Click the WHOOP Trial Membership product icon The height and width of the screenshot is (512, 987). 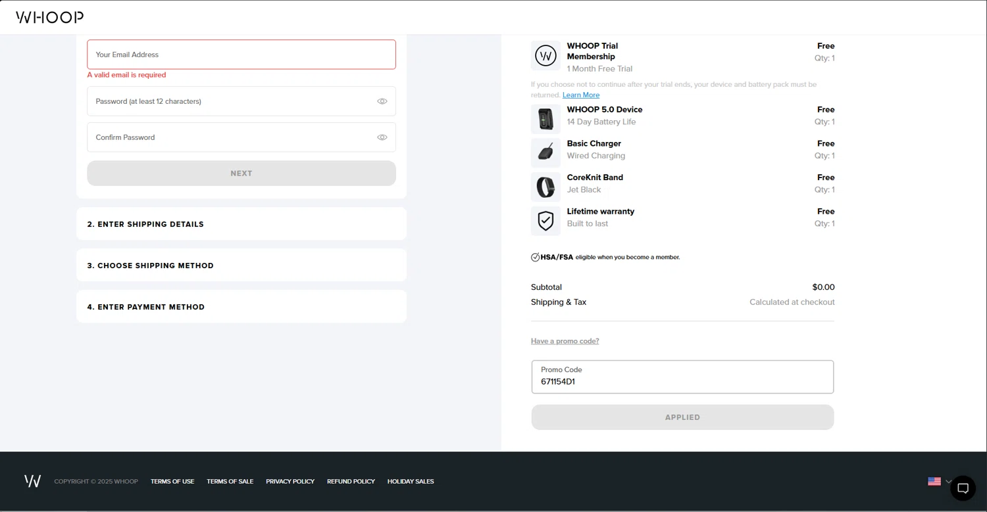[x=545, y=56]
